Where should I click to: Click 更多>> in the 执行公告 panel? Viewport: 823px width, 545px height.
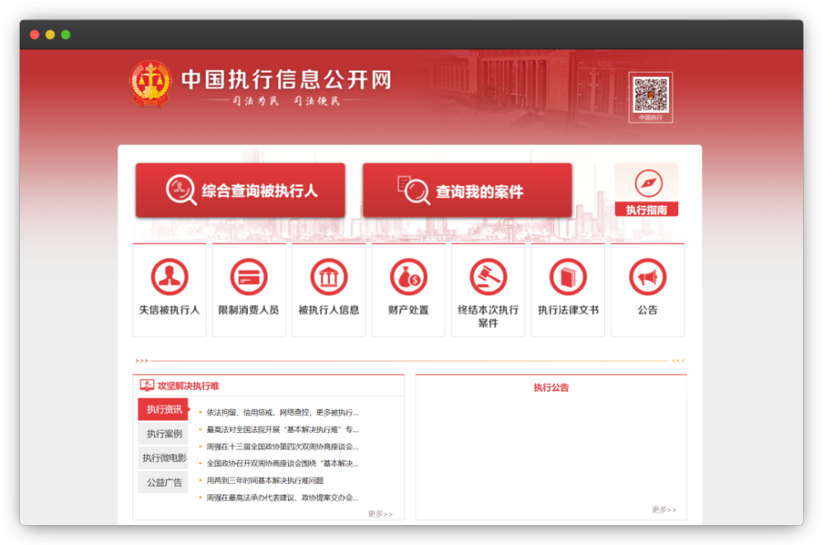tap(664, 510)
